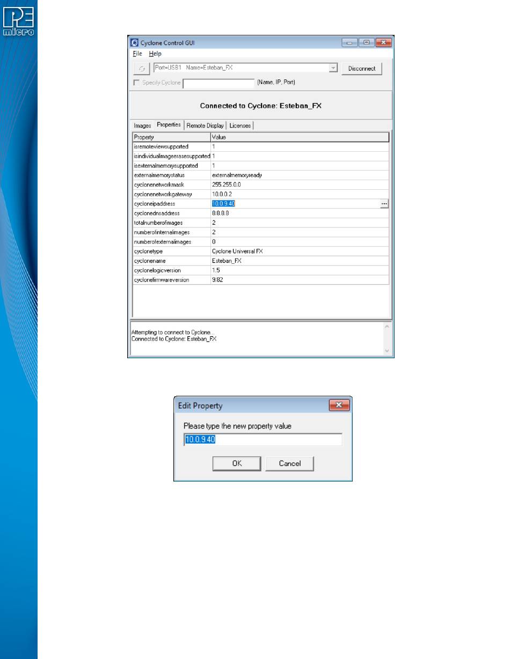Image resolution: width=510 pixels, height=659 pixels.
Task: Toggle the Specify Cyclone checkbox
Action: coord(136,83)
